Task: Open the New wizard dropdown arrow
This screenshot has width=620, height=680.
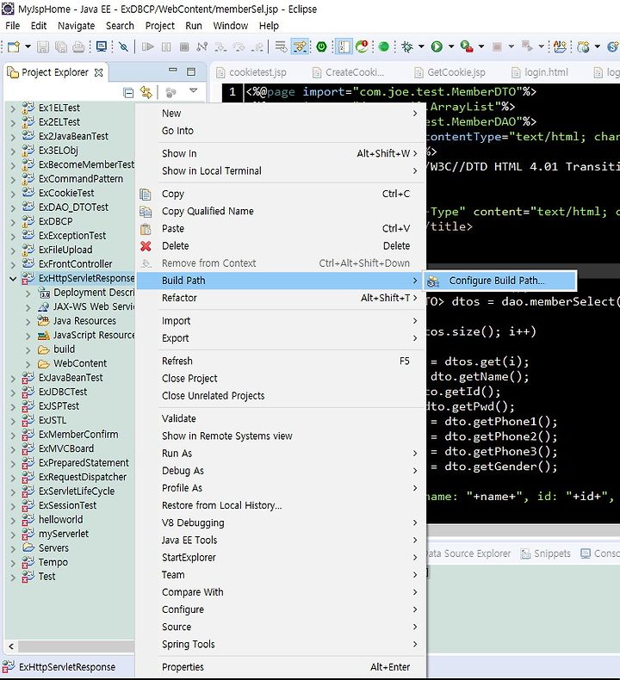Action: [x=28, y=46]
